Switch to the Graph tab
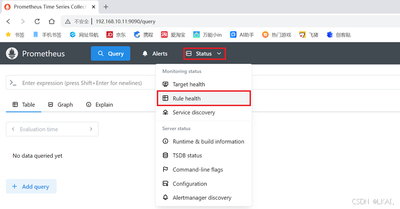Viewport: 400px width, 209px height. click(x=61, y=105)
